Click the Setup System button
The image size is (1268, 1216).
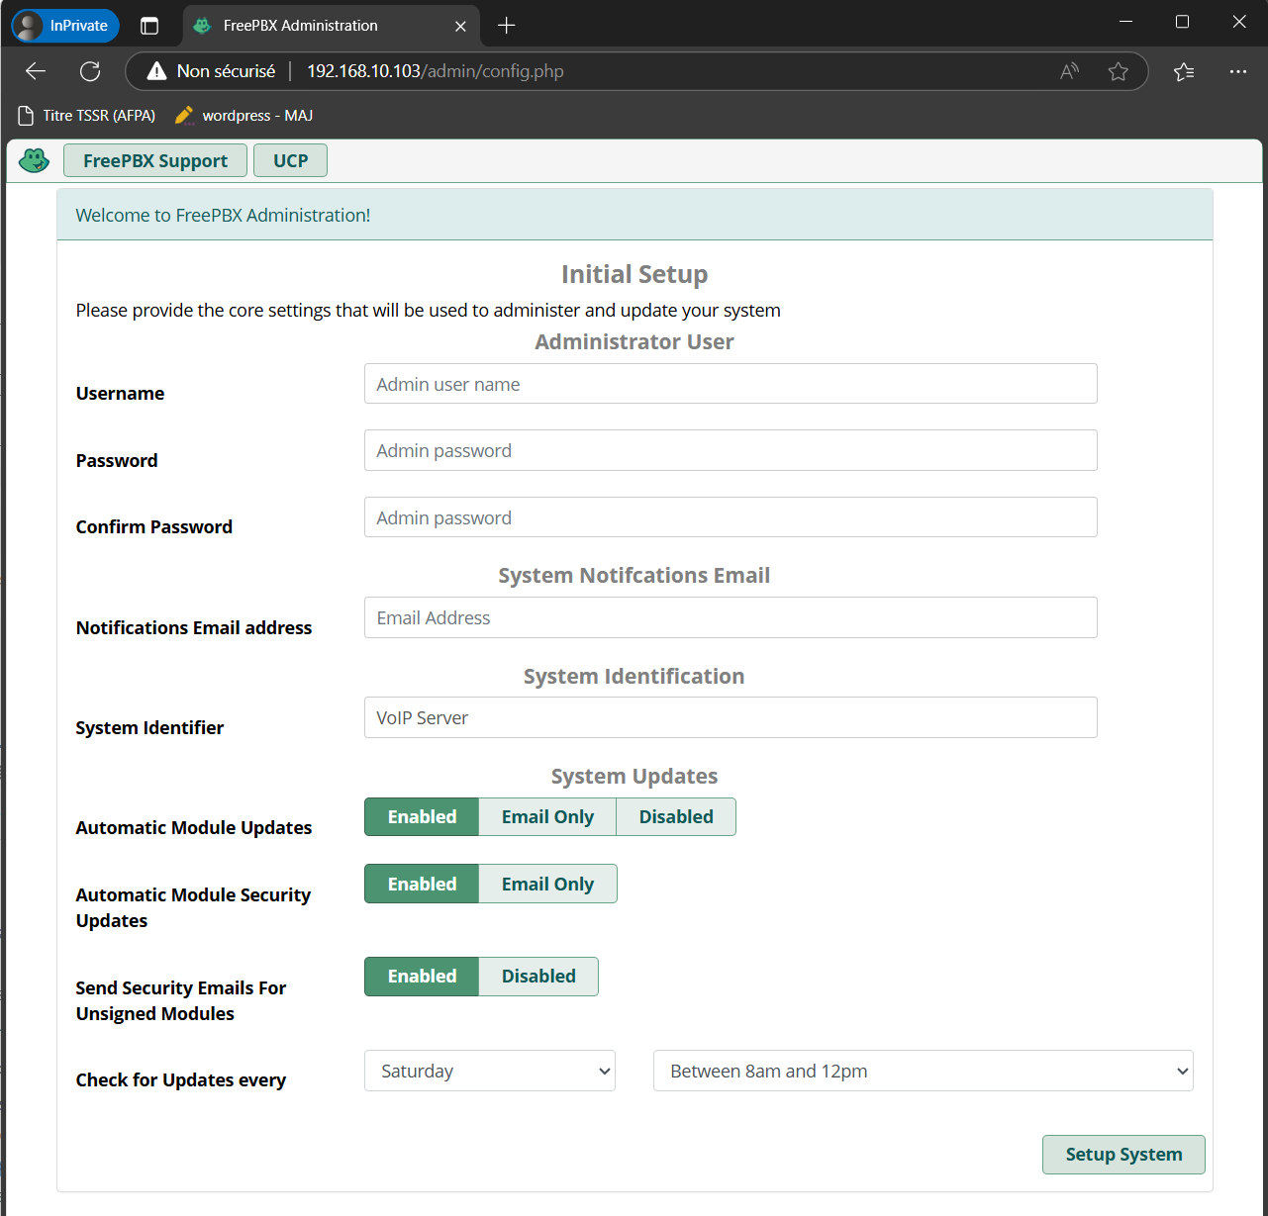tap(1123, 1155)
